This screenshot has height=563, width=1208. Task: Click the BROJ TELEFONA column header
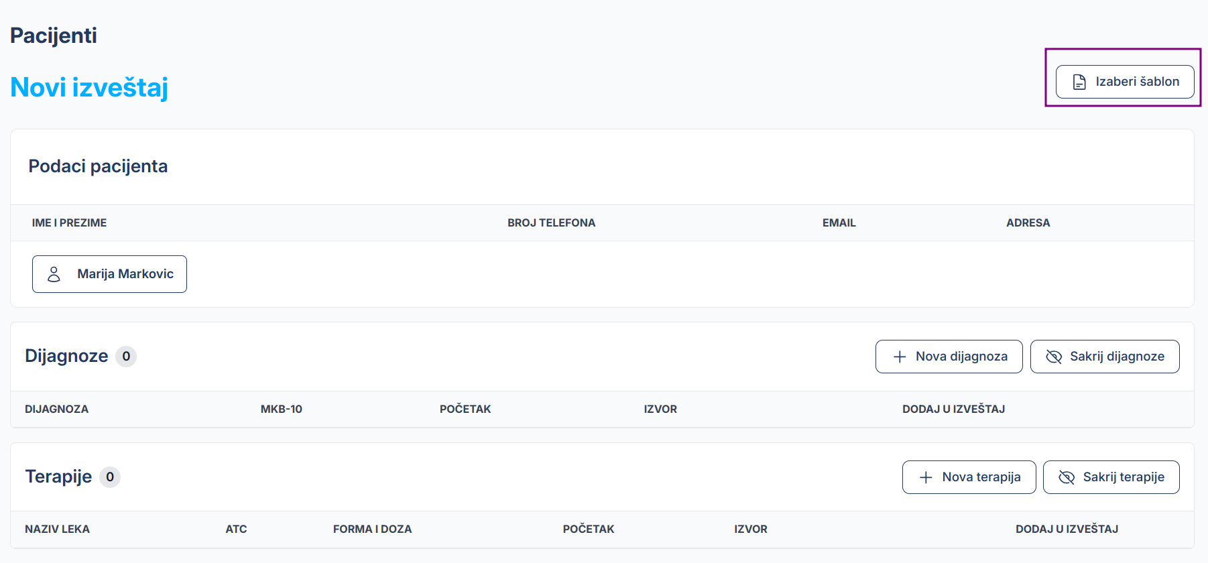[x=551, y=223]
